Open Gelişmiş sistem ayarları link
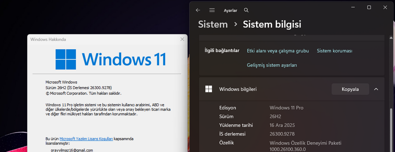Screen dimensions: 395x152 coord(272,65)
